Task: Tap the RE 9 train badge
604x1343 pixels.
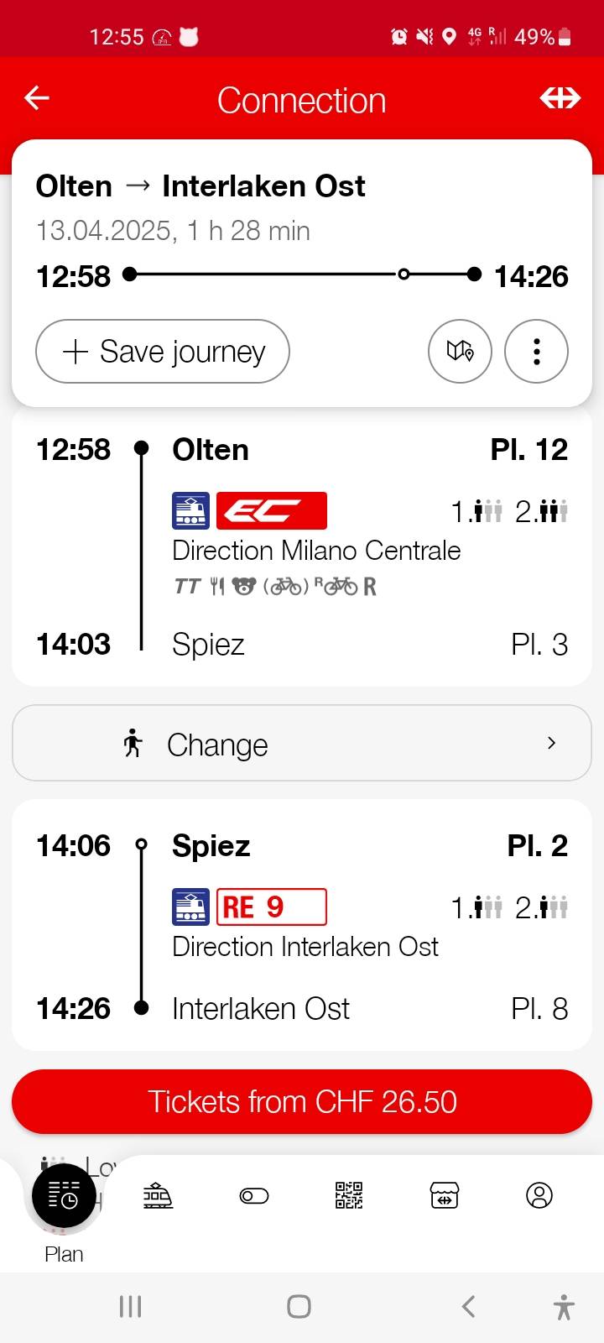Action: (x=272, y=907)
